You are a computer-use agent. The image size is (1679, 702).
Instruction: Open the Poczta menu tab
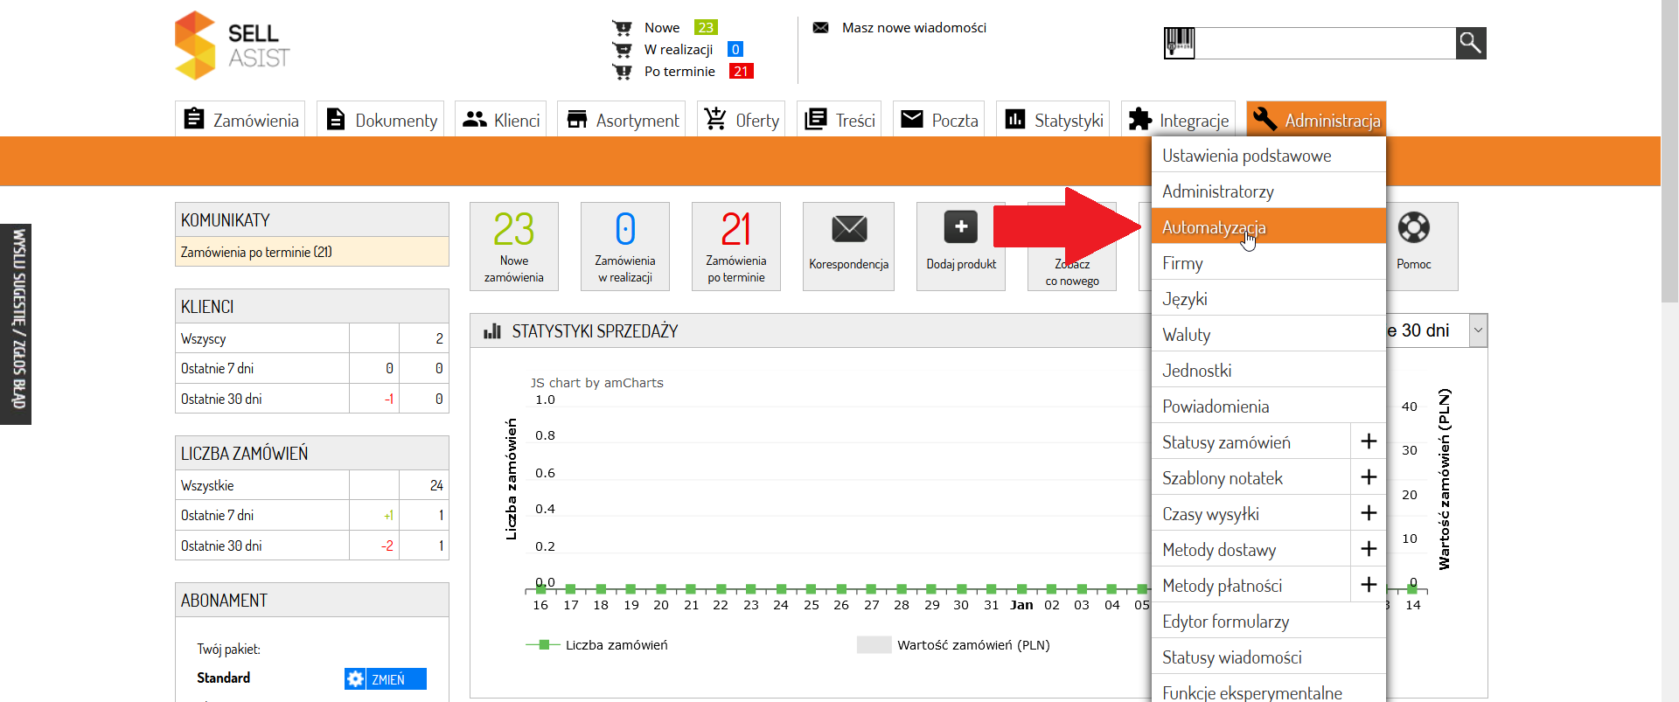(x=939, y=120)
